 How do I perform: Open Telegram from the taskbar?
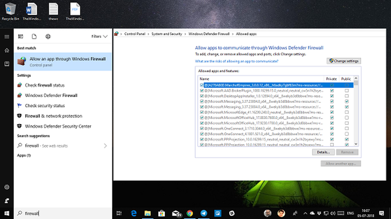(x=204, y=213)
